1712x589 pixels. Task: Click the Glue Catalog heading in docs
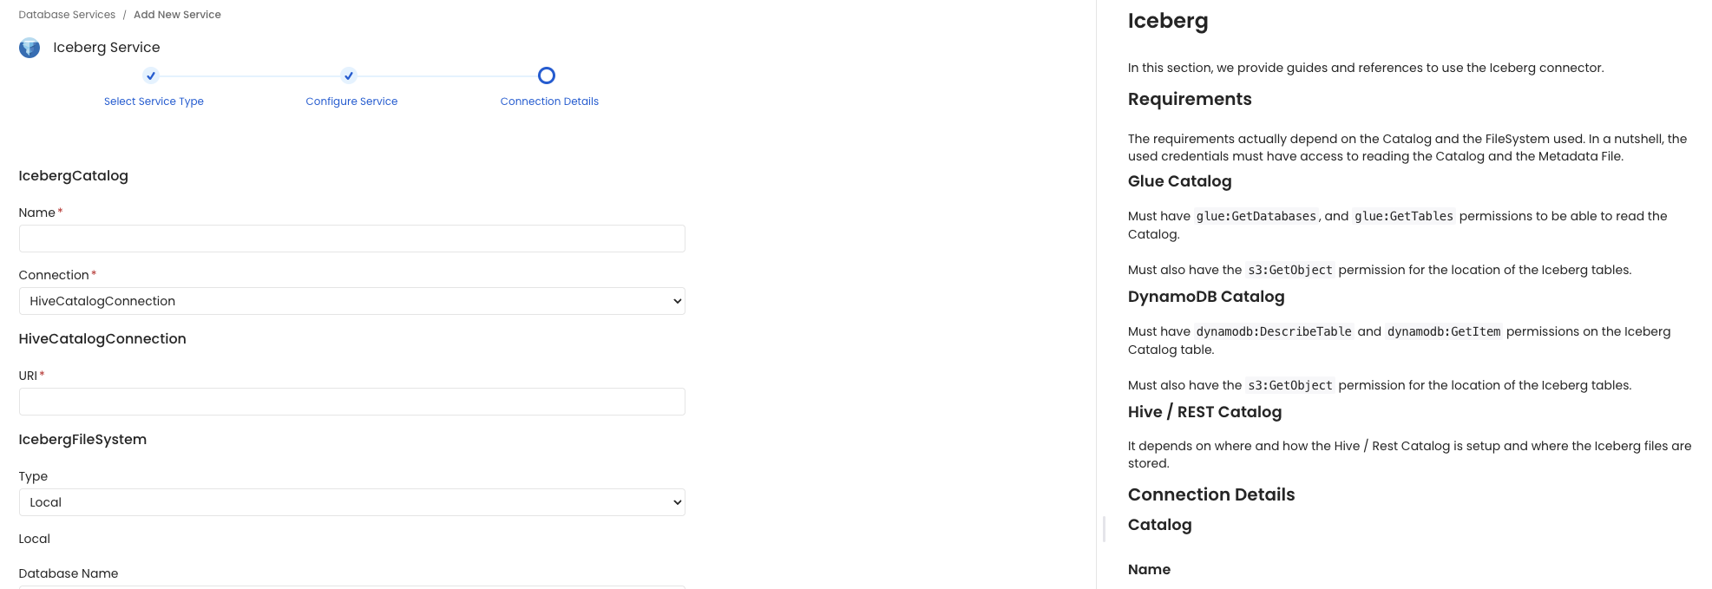click(x=1179, y=181)
